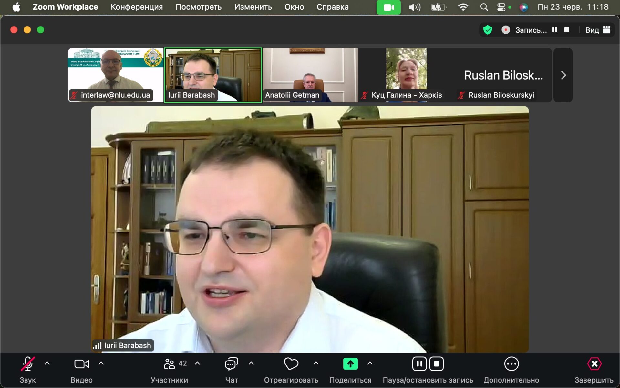Screen dimensions: 620x388
Task: Pause recording in the bottom toolbar
Action: pyautogui.click(x=419, y=364)
